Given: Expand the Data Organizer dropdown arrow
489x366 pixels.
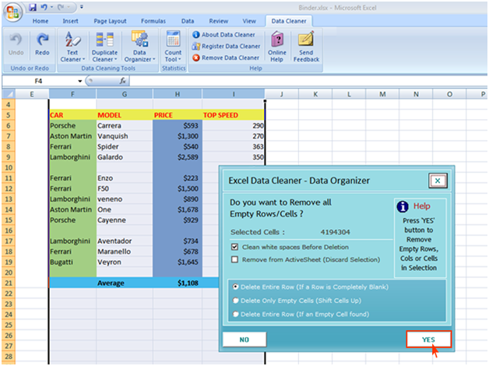Looking at the screenshot, I should (154, 59).
